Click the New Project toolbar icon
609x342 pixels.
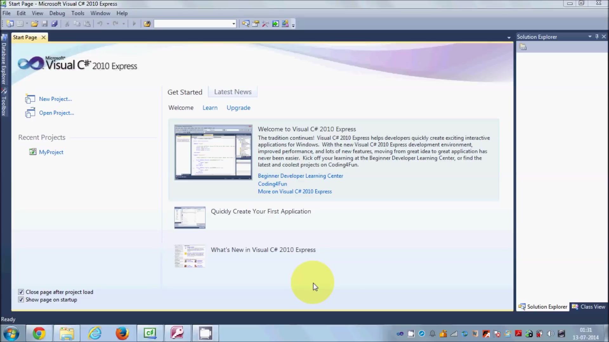point(10,24)
